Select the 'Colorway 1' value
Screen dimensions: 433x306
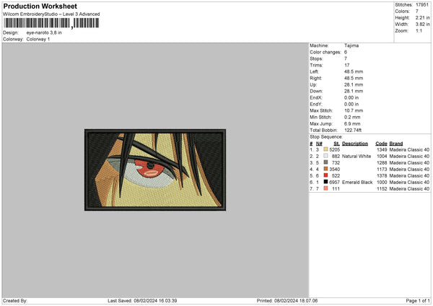click(38, 39)
